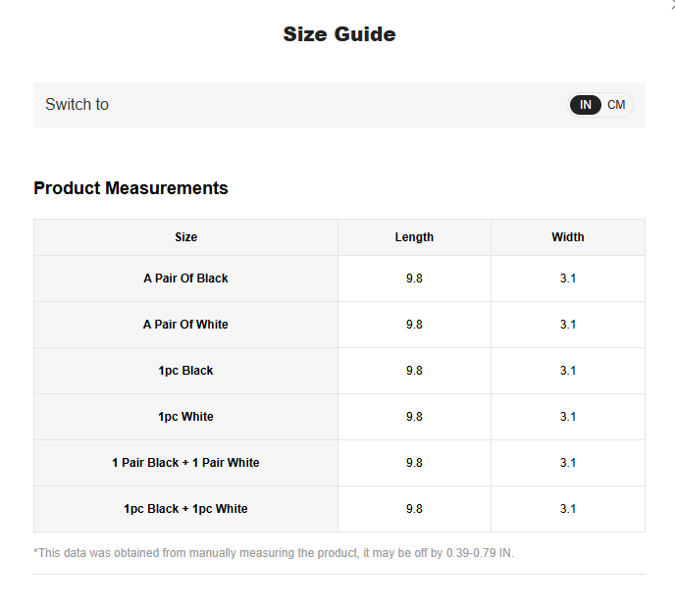Viewport: 675px width, 610px height.
Task: Click the Length column header
Action: pos(414,237)
